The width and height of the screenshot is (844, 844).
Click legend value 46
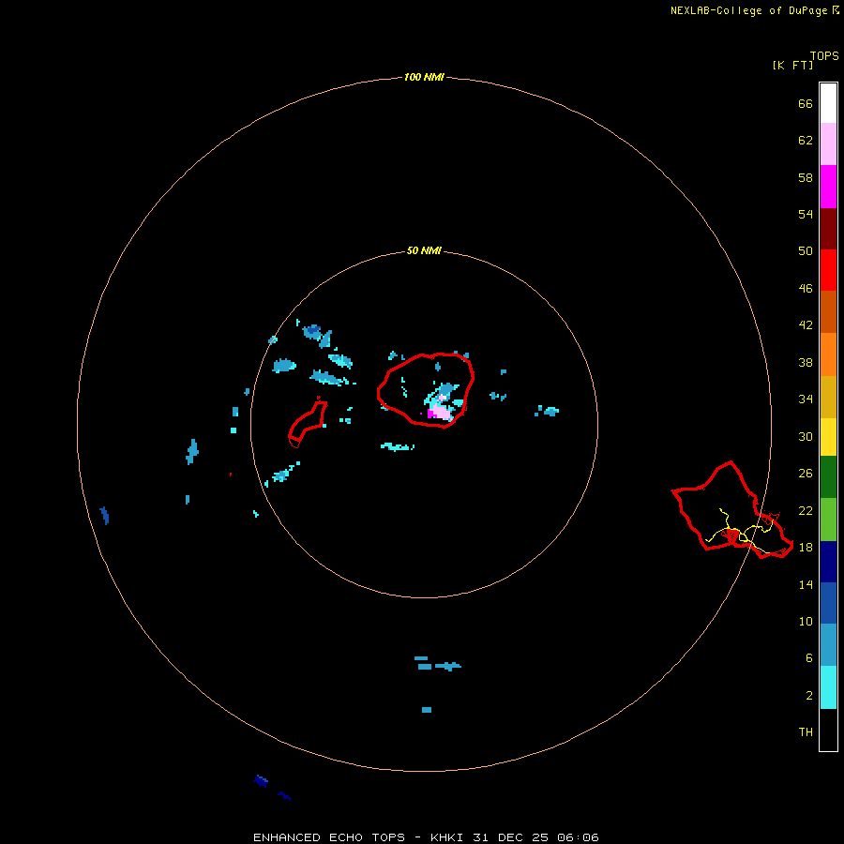coord(806,289)
